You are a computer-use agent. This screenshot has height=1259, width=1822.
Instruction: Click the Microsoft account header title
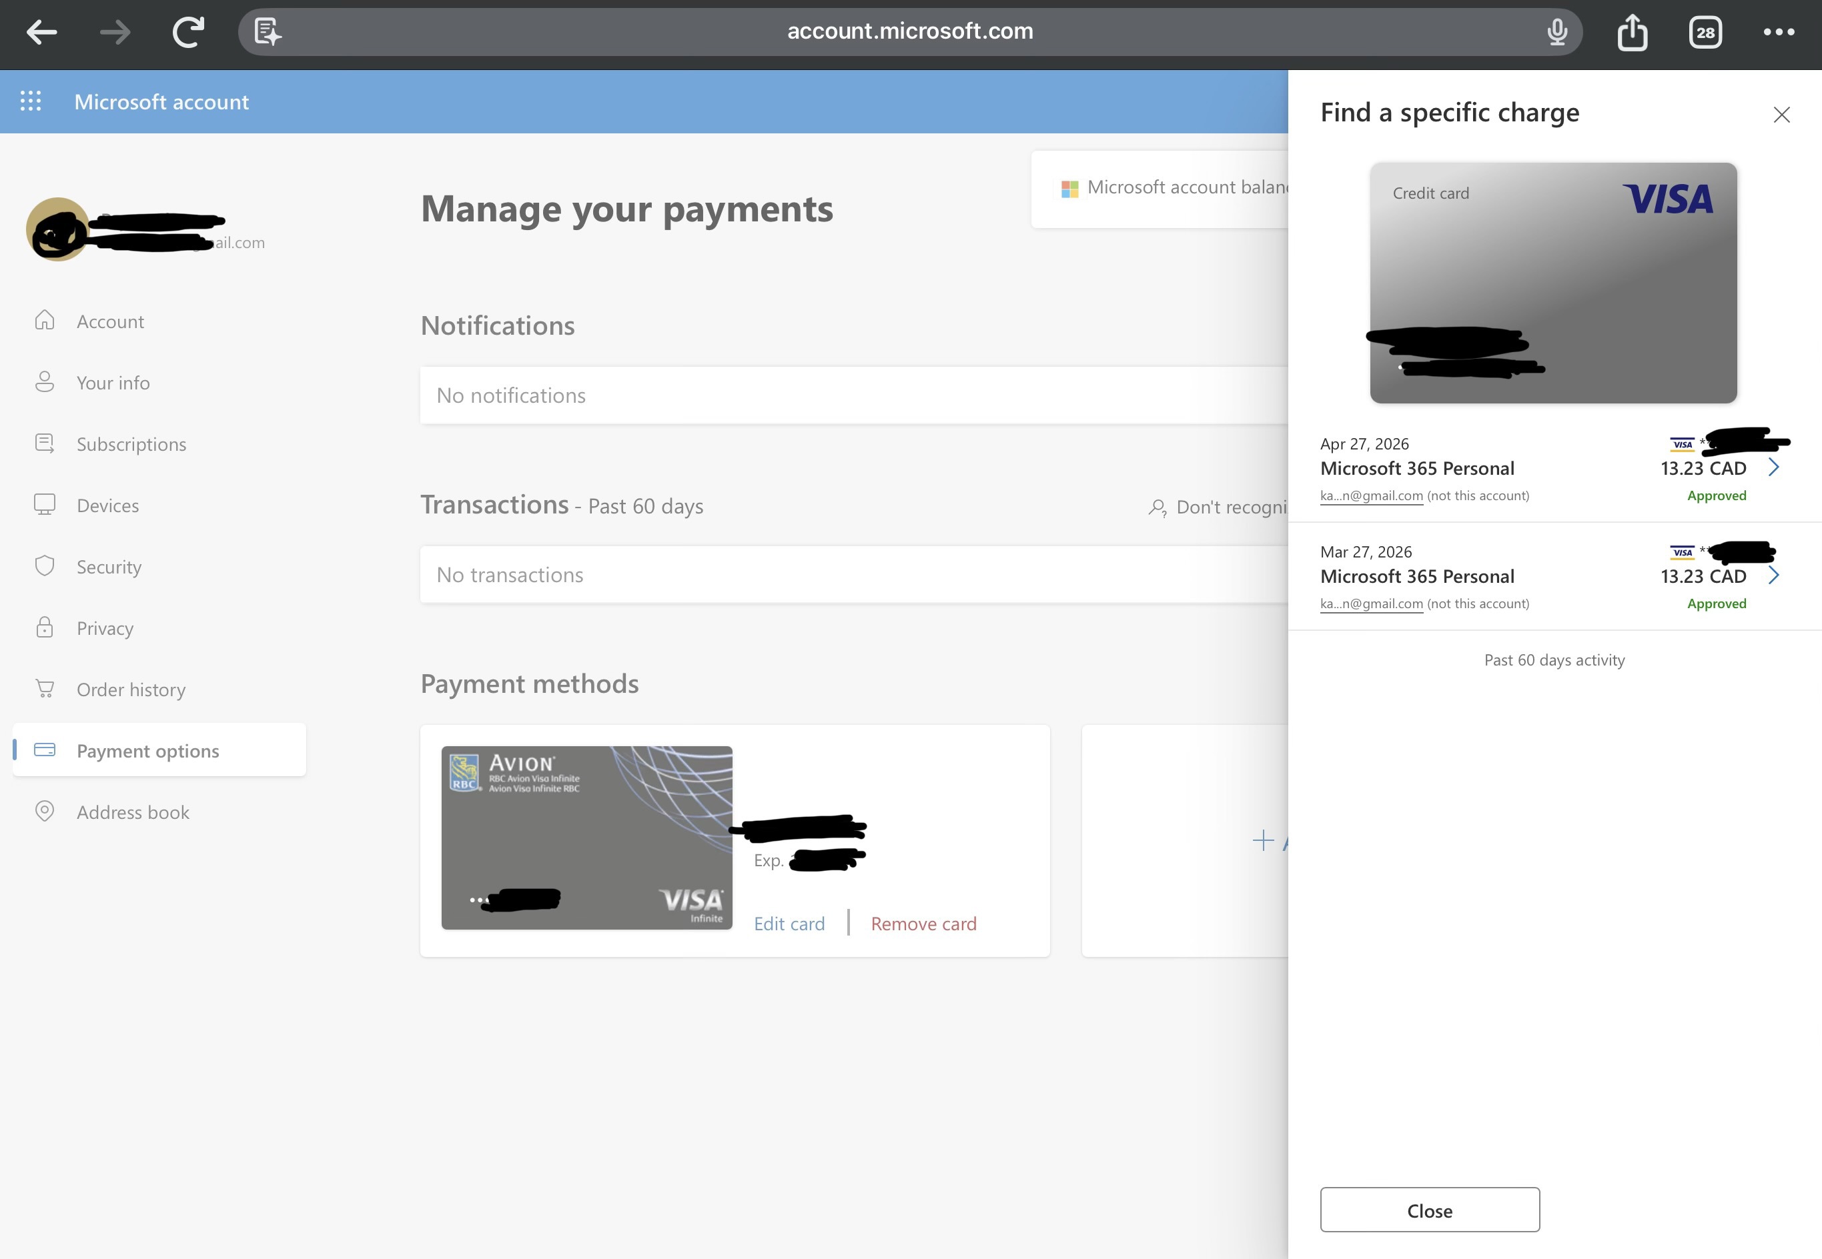point(161,102)
